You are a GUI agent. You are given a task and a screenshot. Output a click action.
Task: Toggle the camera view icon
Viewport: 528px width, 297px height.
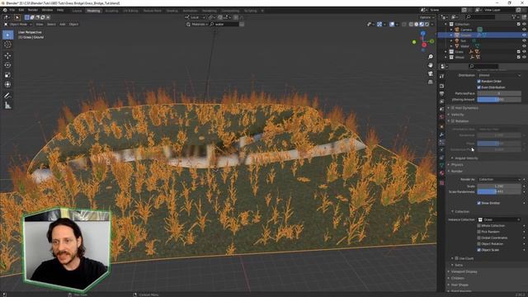point(431,73)
